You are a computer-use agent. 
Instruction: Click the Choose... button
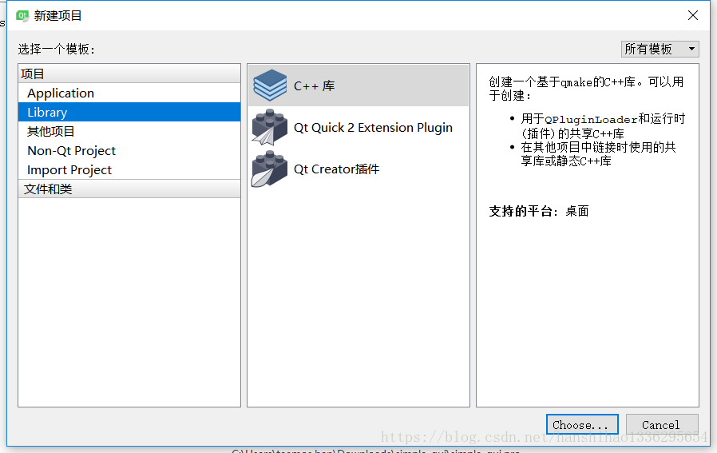click(582, 424)
